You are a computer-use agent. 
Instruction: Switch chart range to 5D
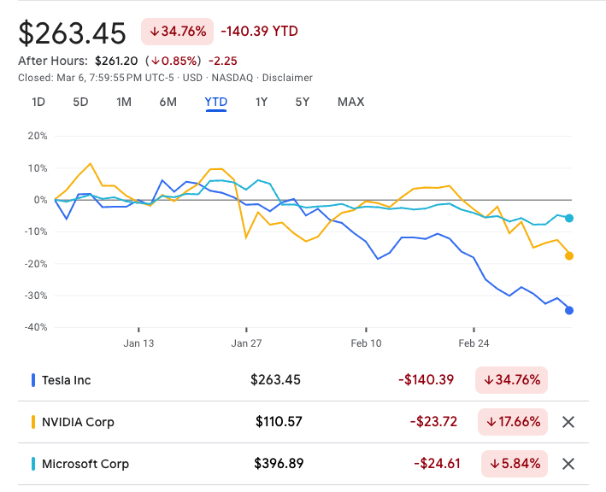click(x=80, y=102)
